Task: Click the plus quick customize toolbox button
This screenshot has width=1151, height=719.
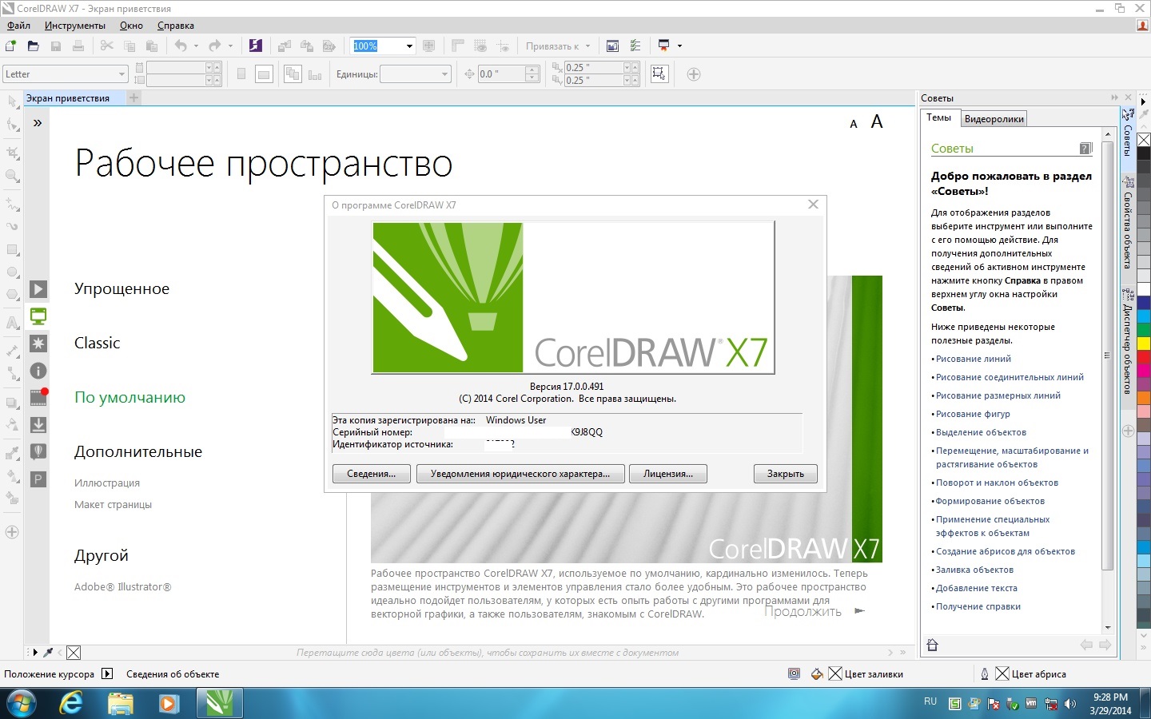Action: [x=12, y=532]
